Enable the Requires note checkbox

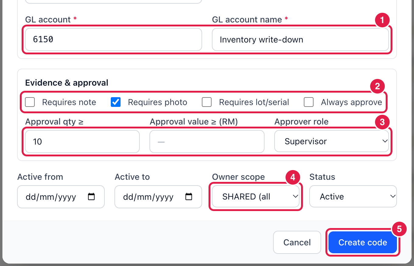pos(30,102)
